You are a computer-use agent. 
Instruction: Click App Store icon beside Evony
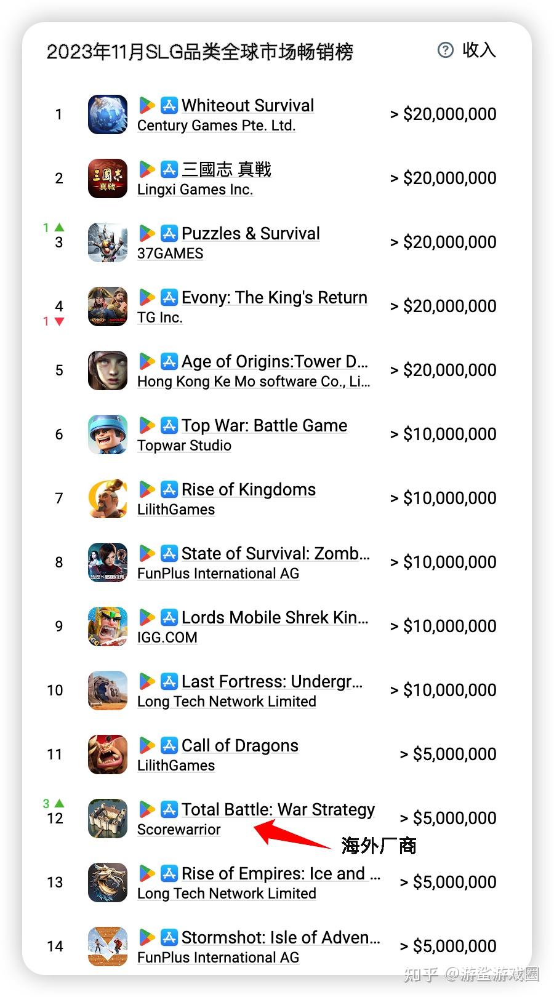(x=169, y=297)
